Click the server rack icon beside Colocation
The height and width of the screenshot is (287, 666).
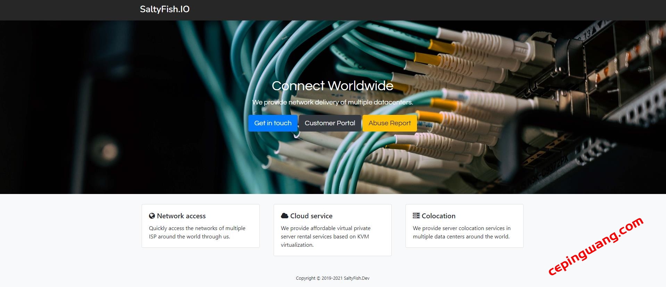[x=416, y=216]
